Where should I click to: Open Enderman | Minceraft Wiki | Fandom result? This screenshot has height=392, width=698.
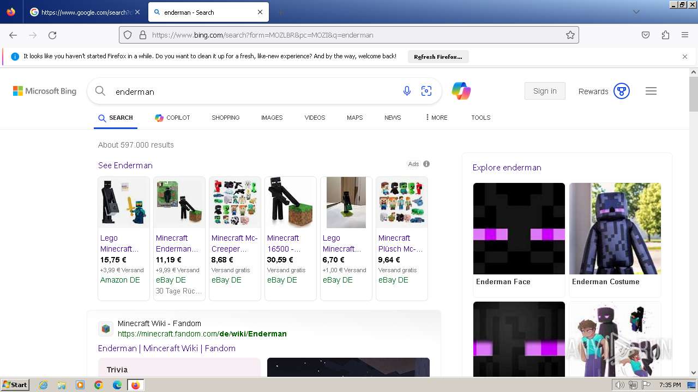tap(167, 348)
